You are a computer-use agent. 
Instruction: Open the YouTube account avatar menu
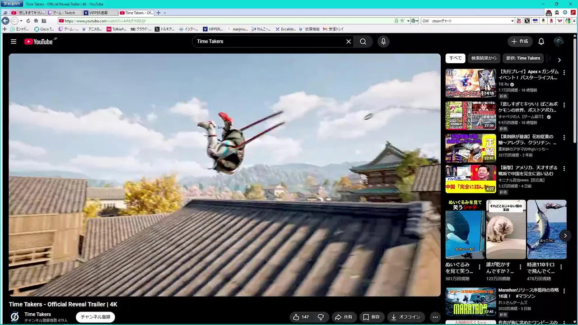[559, 42]
